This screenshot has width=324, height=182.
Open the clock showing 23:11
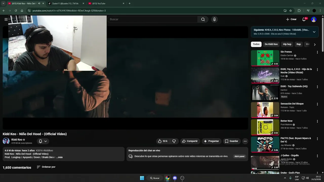(x=316, y=178)
